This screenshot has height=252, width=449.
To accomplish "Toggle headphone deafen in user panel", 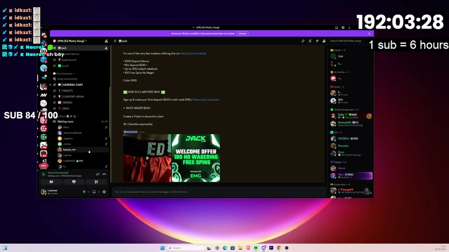I will coord(94,192).
